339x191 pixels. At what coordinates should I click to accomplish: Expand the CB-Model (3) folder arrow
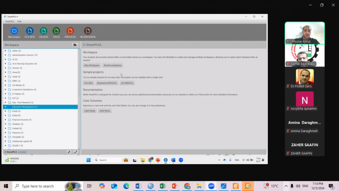[x=5, y=85]
